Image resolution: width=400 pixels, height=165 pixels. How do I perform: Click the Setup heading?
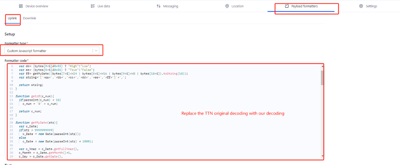[x=10, y=34]
